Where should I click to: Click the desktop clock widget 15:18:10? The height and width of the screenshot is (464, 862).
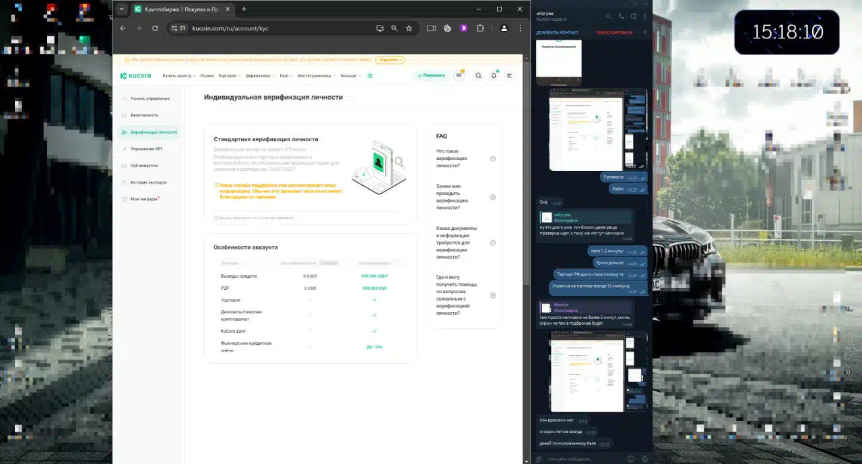(787, 32)
